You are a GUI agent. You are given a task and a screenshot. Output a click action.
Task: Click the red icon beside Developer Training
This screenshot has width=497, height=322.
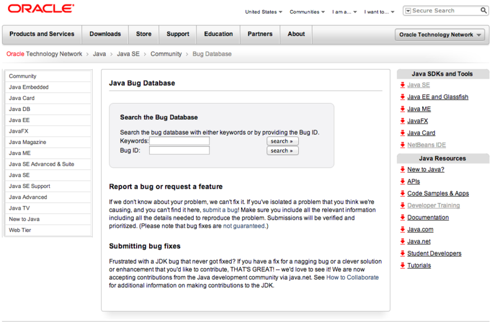coord(403,205)
